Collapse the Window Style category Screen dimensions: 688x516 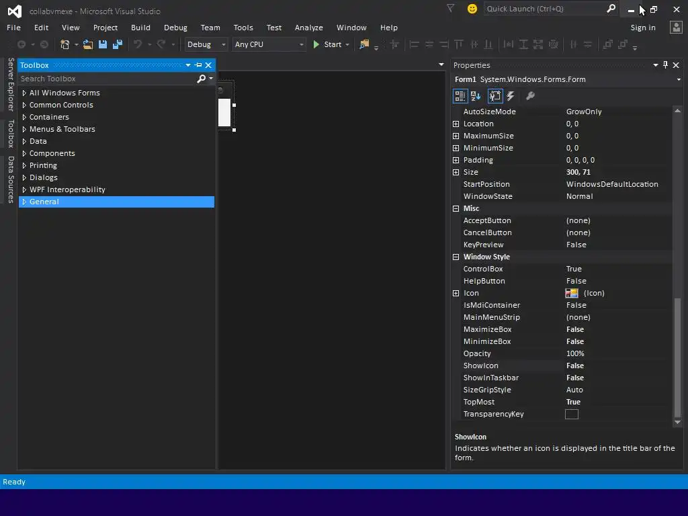[456, 257]
